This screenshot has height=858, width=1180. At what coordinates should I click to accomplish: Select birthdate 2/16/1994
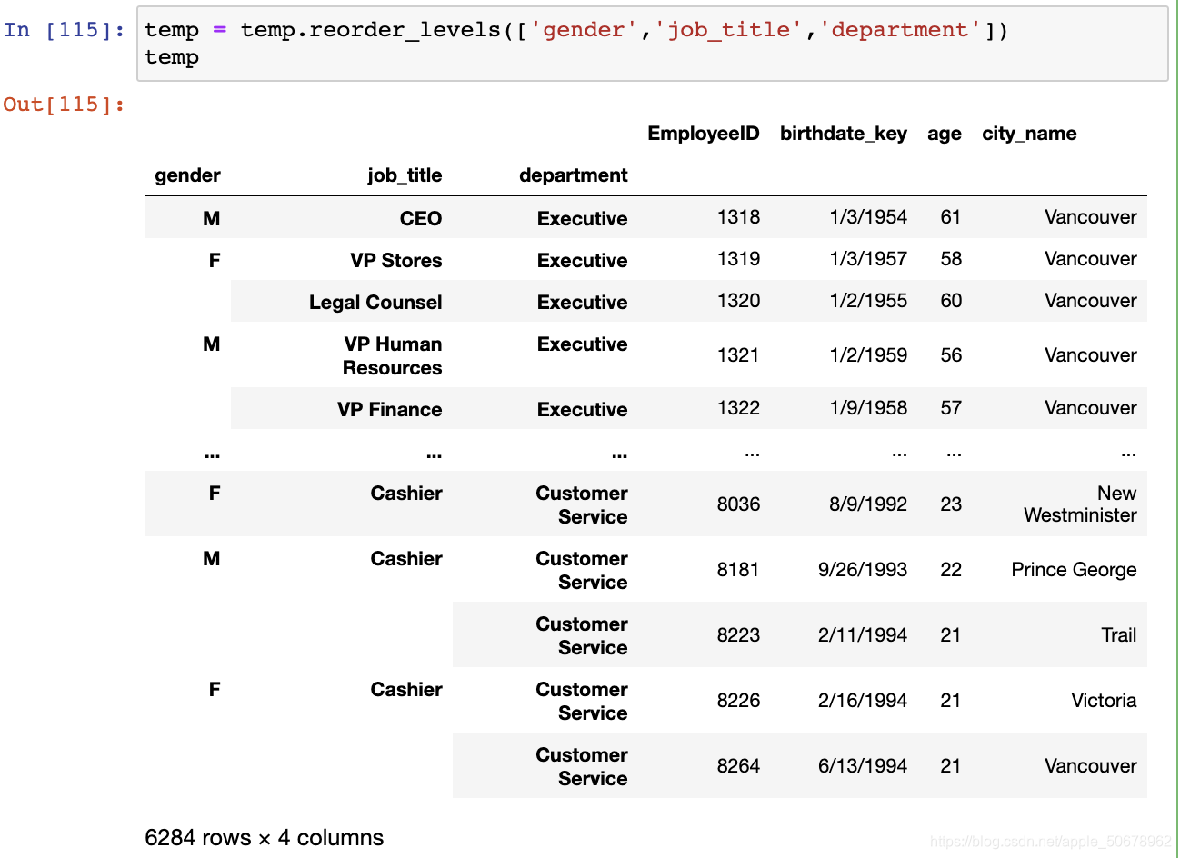863,701
